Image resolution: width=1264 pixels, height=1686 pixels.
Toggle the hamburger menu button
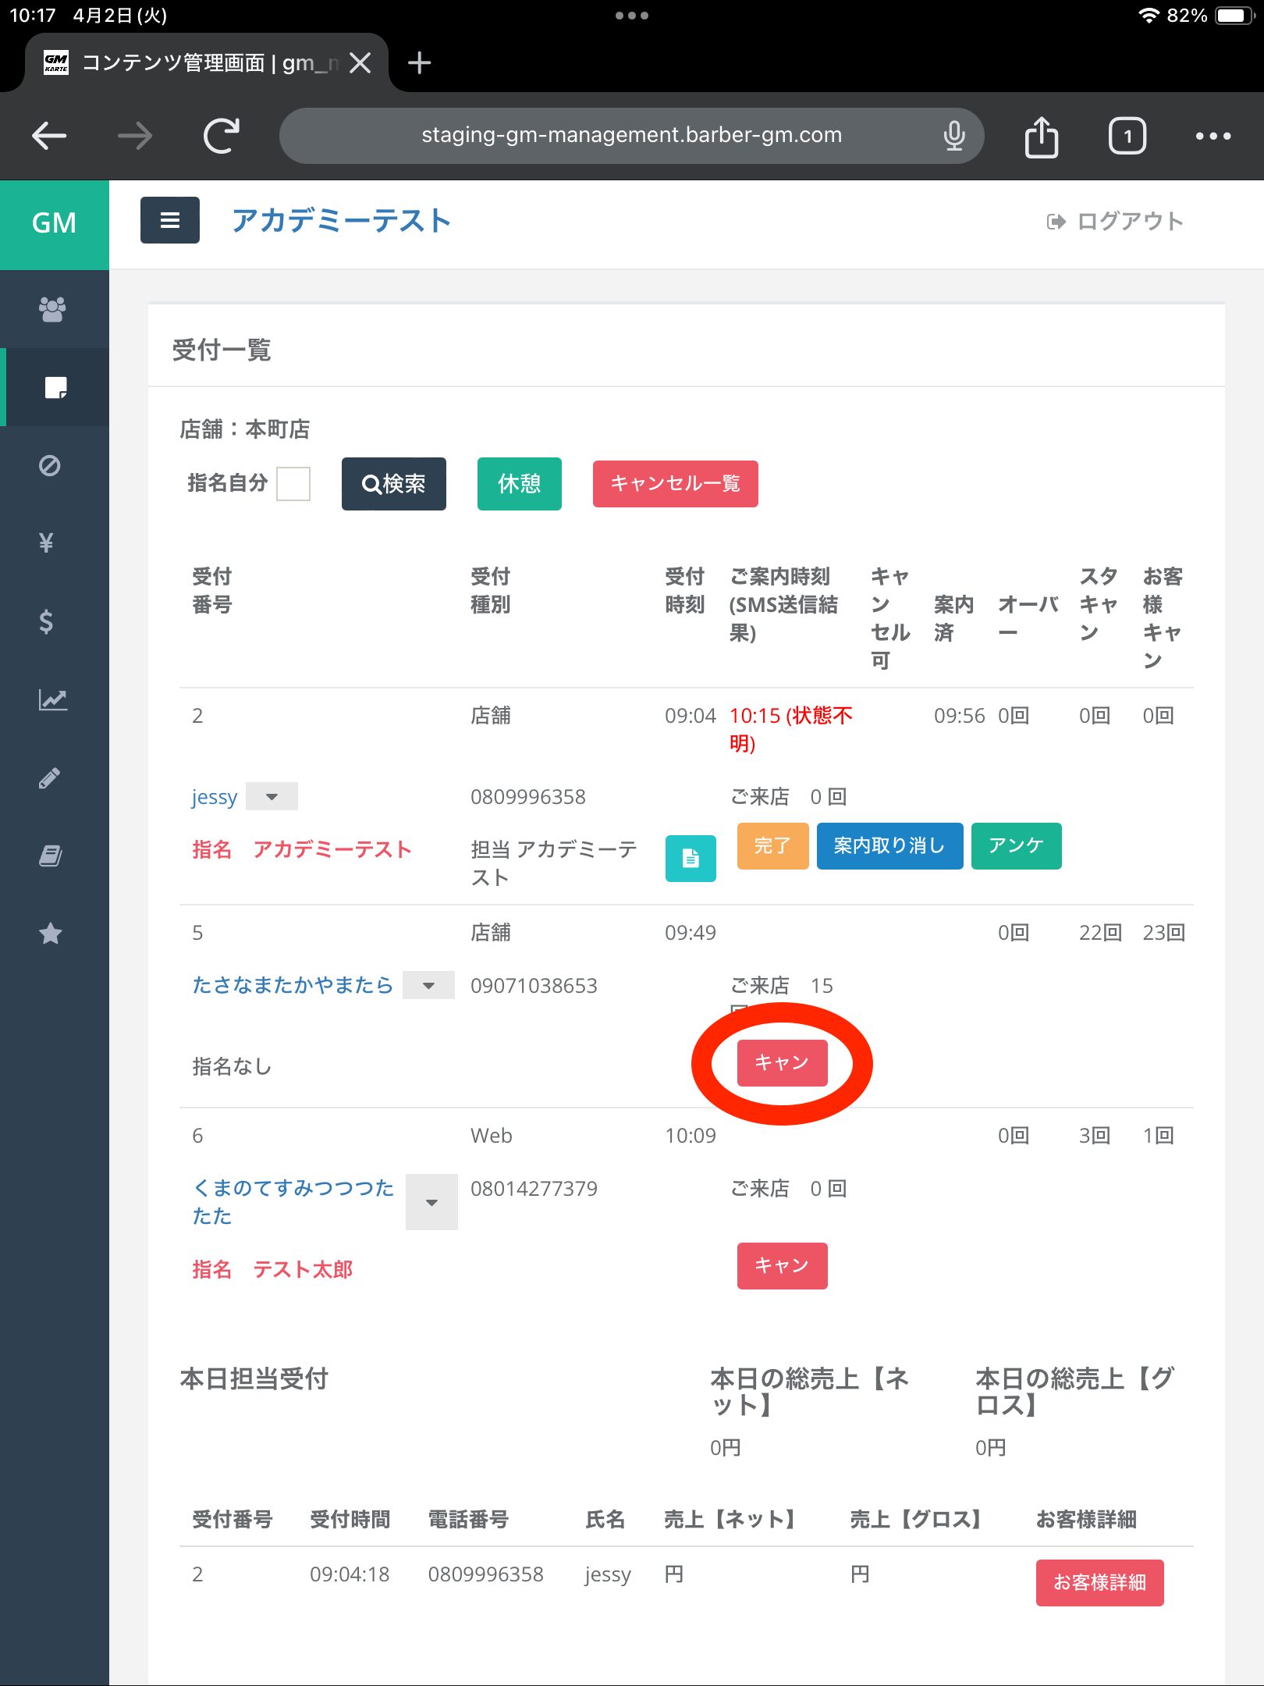point(169,221)
